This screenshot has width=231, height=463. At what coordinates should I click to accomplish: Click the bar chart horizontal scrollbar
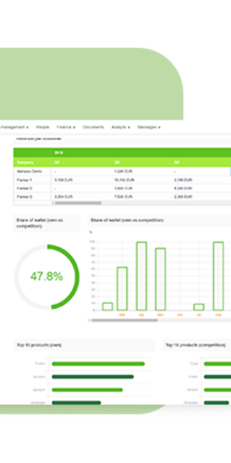(x=125, y=320)
